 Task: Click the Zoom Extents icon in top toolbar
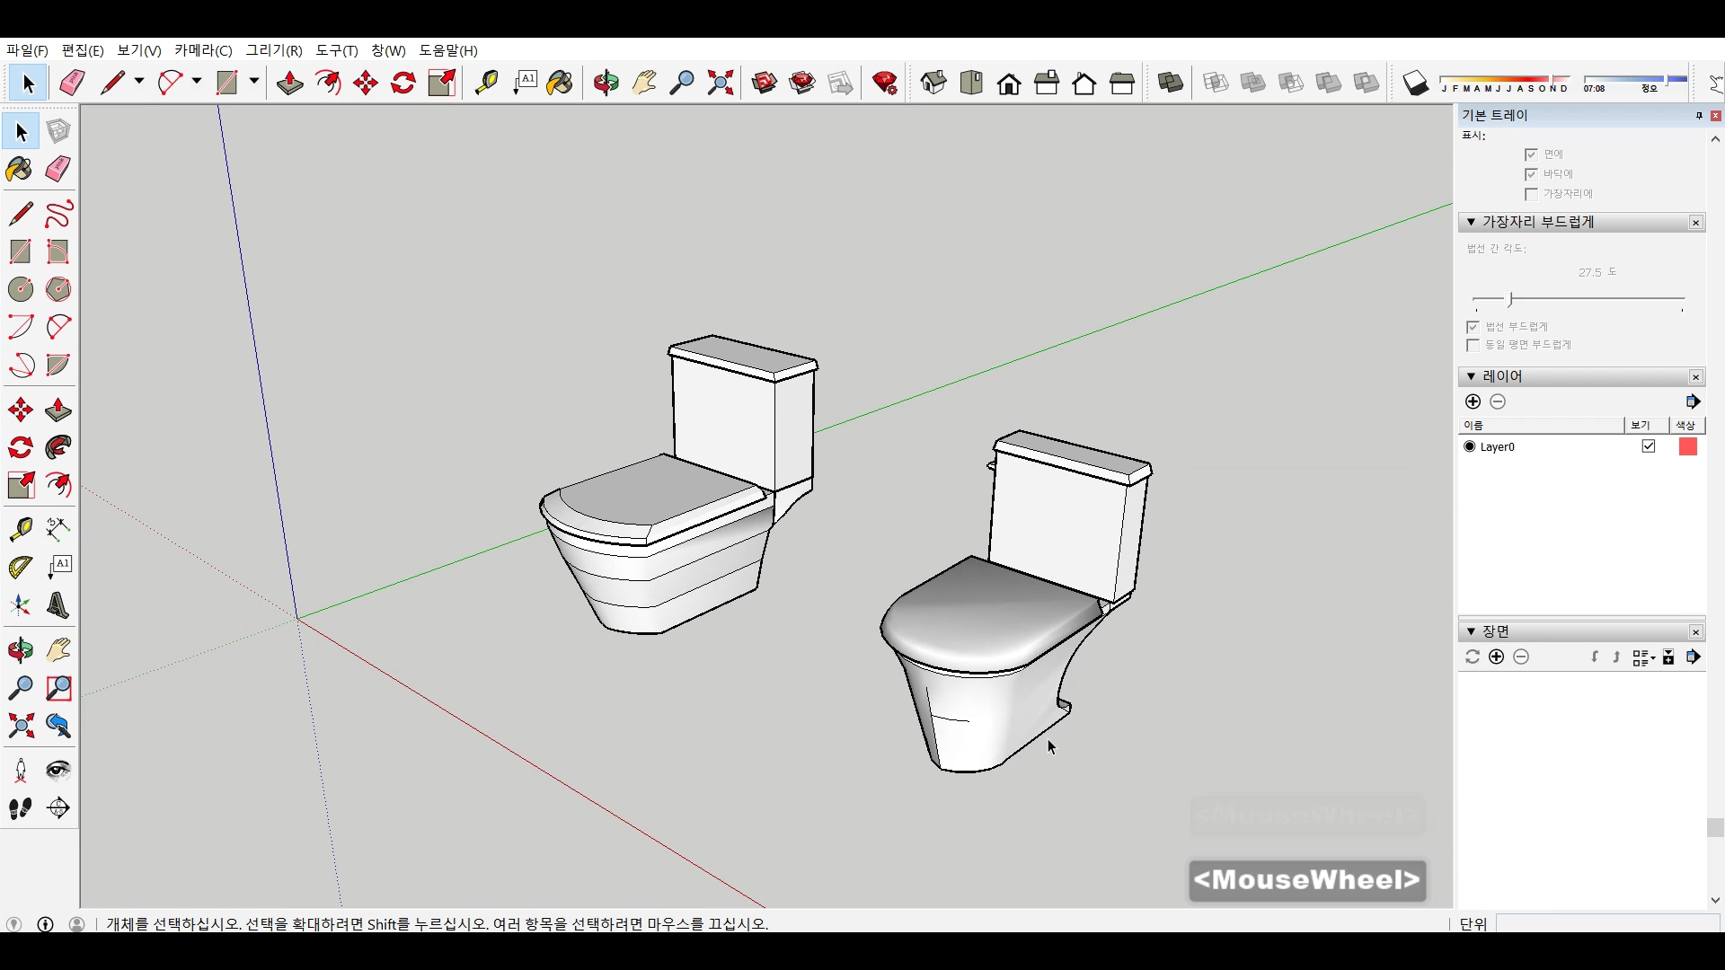(x=721, y=84)
